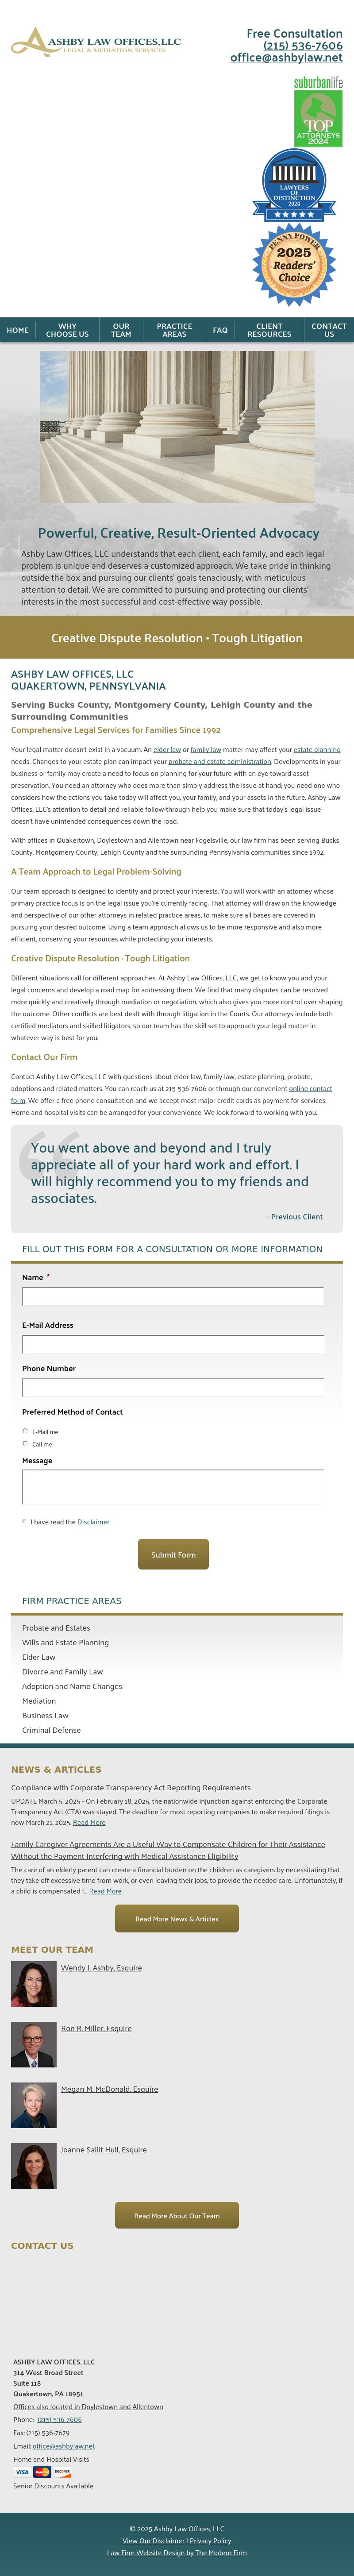Select the "Call me" contact option

point(25,1443)
